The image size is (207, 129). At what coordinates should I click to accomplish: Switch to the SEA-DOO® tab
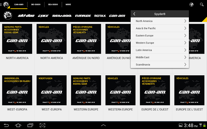tap(53, 4)
